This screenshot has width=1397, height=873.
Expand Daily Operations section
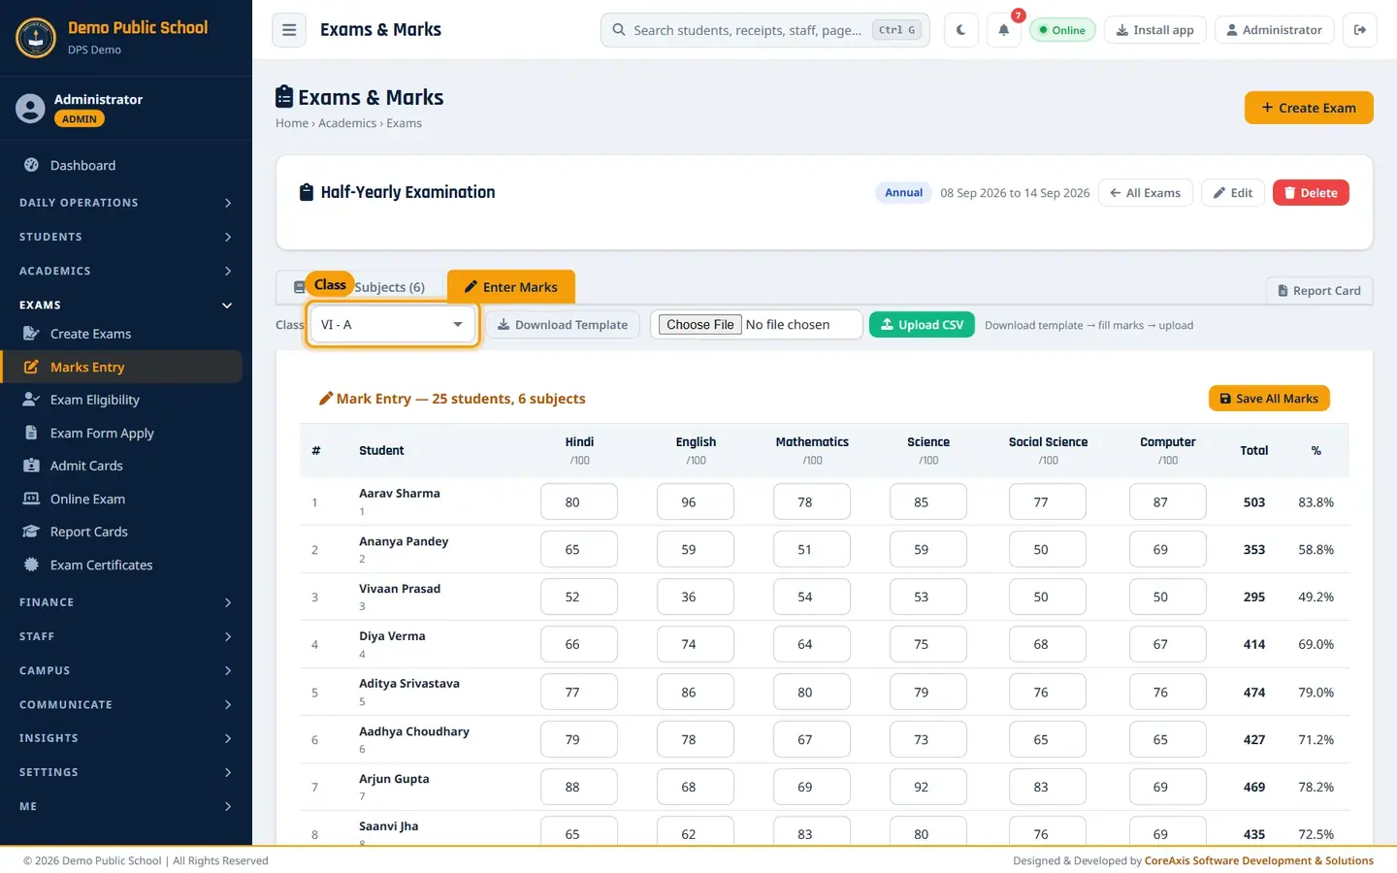click(x=126, y=203)
